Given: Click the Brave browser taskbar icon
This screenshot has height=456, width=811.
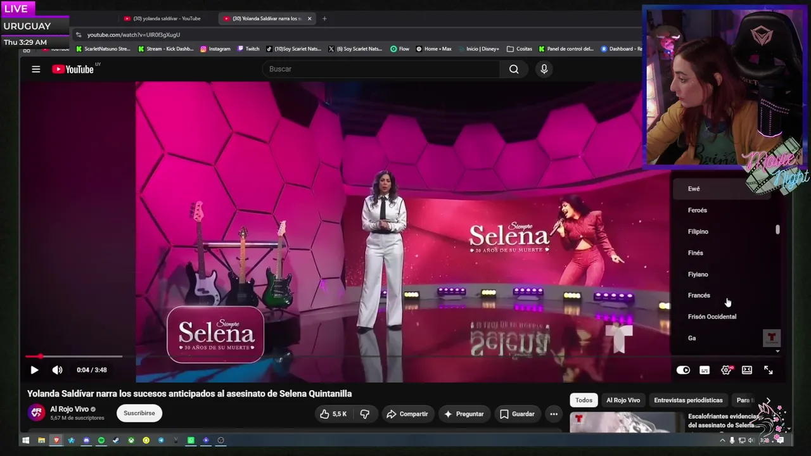Looking at the screenshot, I should (x=56, y=440).
